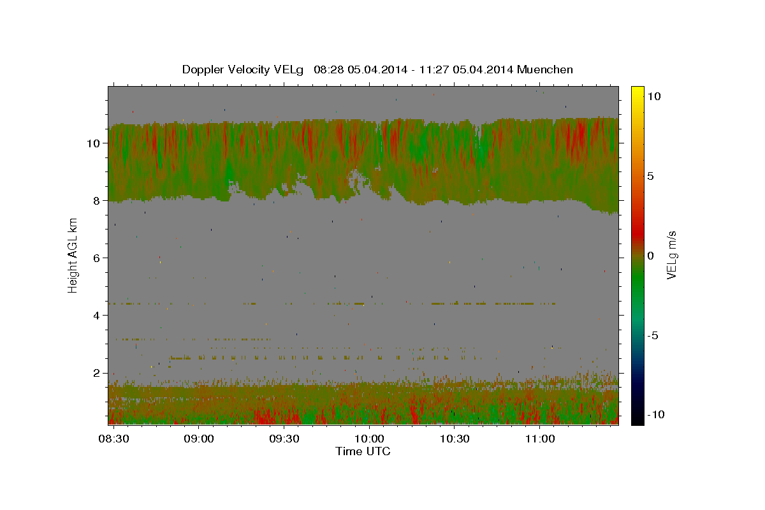Click the colorbar tick label 0
765x510 pixels.
coord(651,256)
